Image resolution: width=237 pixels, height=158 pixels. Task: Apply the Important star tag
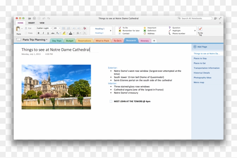(x=150, y=28)
